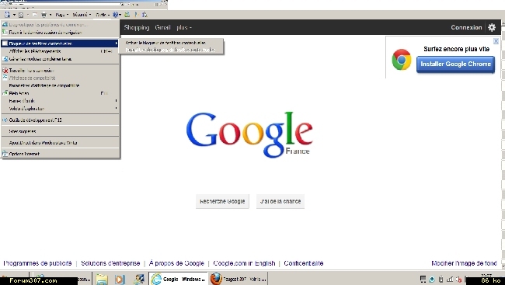
Task: Click the Help question mark icon
Action: pyautogui.click(x=117, y=15)
